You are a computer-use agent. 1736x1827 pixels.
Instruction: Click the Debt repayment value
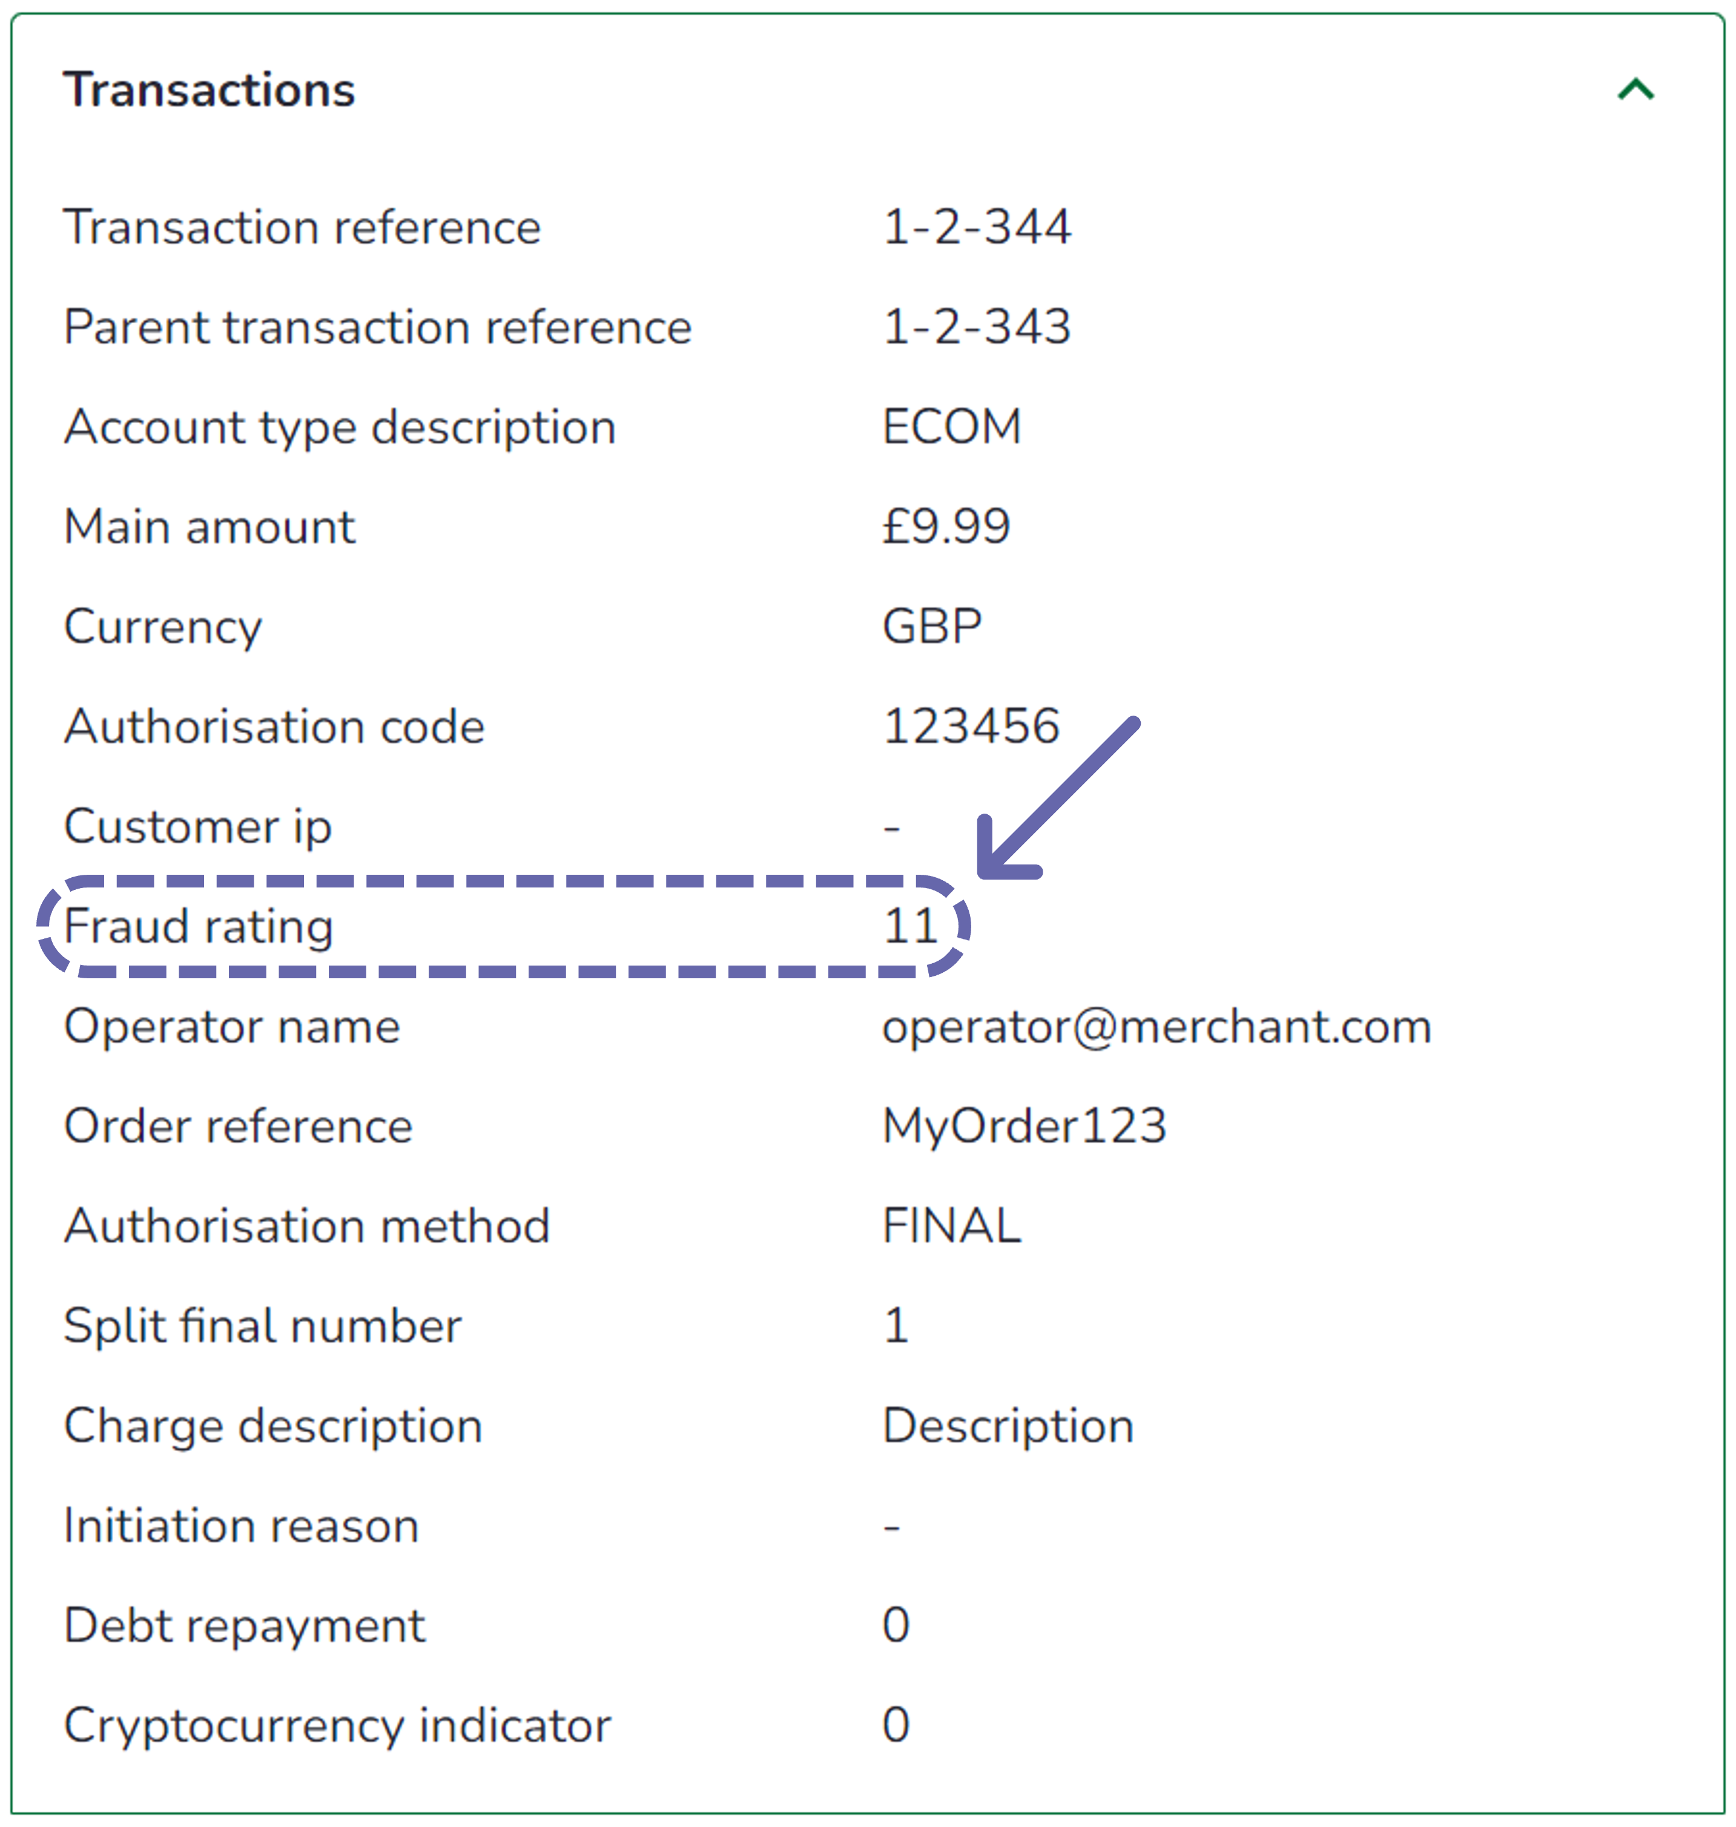(896, 1625)
